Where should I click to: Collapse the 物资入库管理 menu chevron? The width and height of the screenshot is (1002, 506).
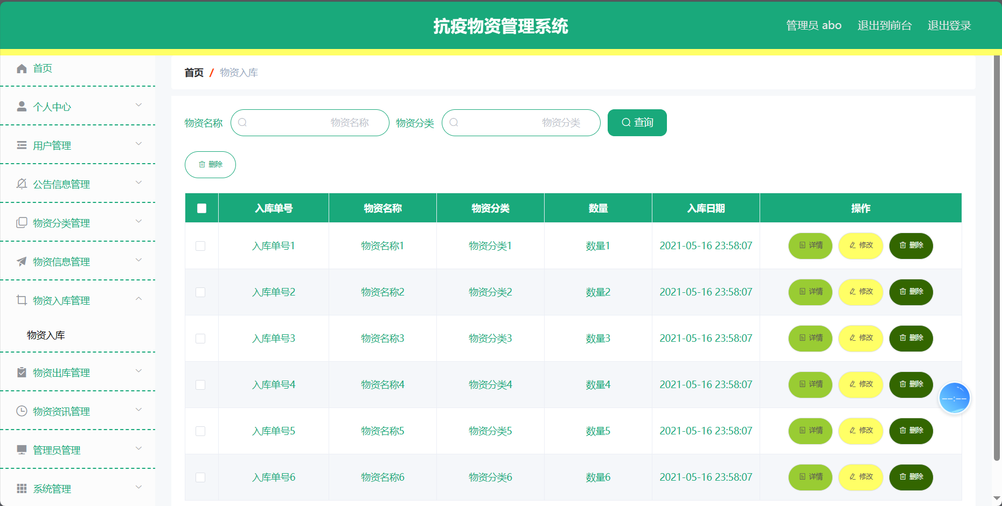click(138, 299)
